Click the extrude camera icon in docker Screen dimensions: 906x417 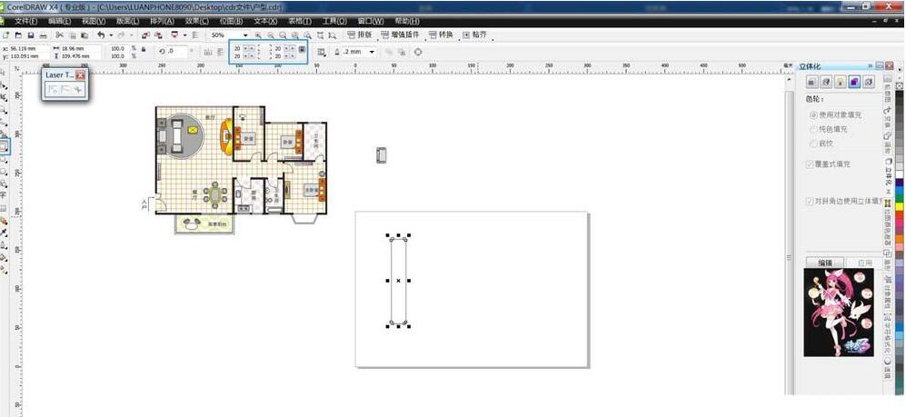tap(811, 82)
